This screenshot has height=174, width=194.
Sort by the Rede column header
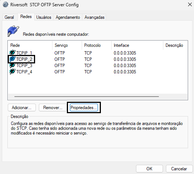30,45
